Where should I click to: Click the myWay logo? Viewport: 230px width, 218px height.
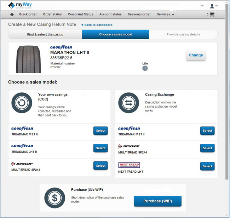click(x=21, y=5)
